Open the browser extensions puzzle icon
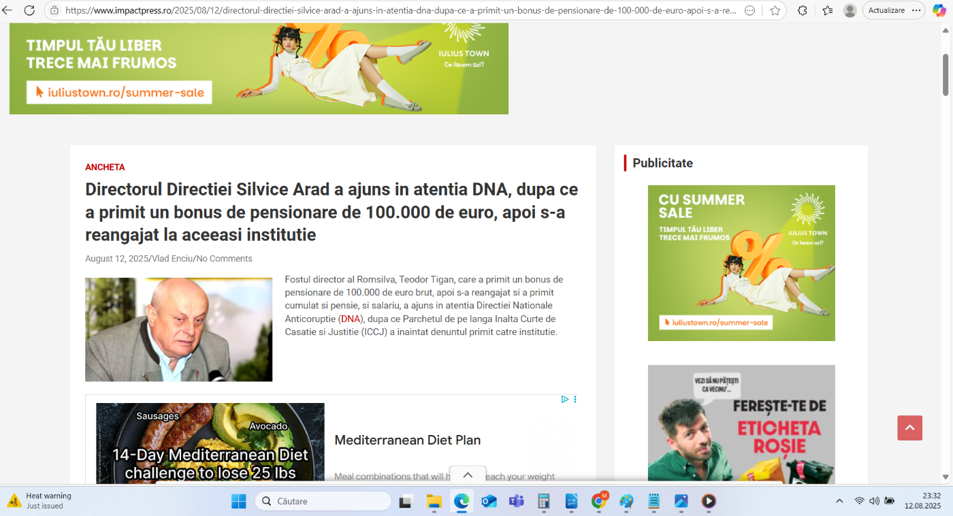Screen dimensions: 953x516 pyautogui.click(x=803, y=10)
